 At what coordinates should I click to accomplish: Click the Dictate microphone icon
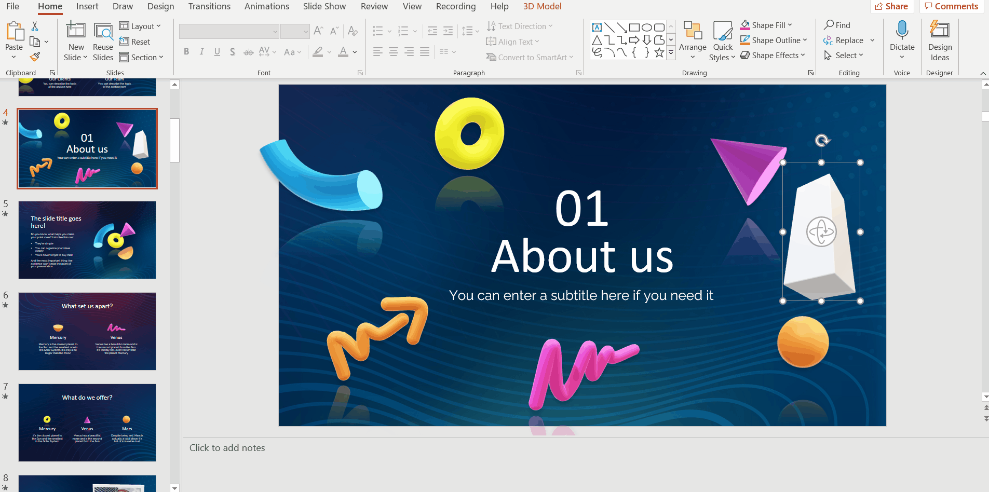coord(902,31)
